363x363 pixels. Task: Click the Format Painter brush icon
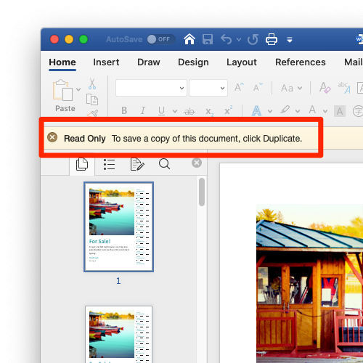click(92, 113)
